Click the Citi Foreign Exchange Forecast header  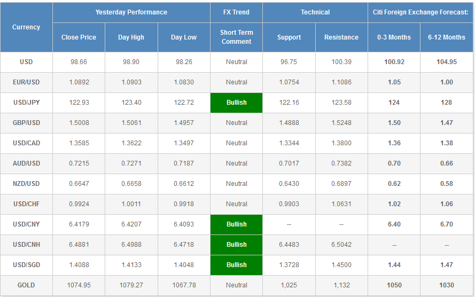click(420, 12)
